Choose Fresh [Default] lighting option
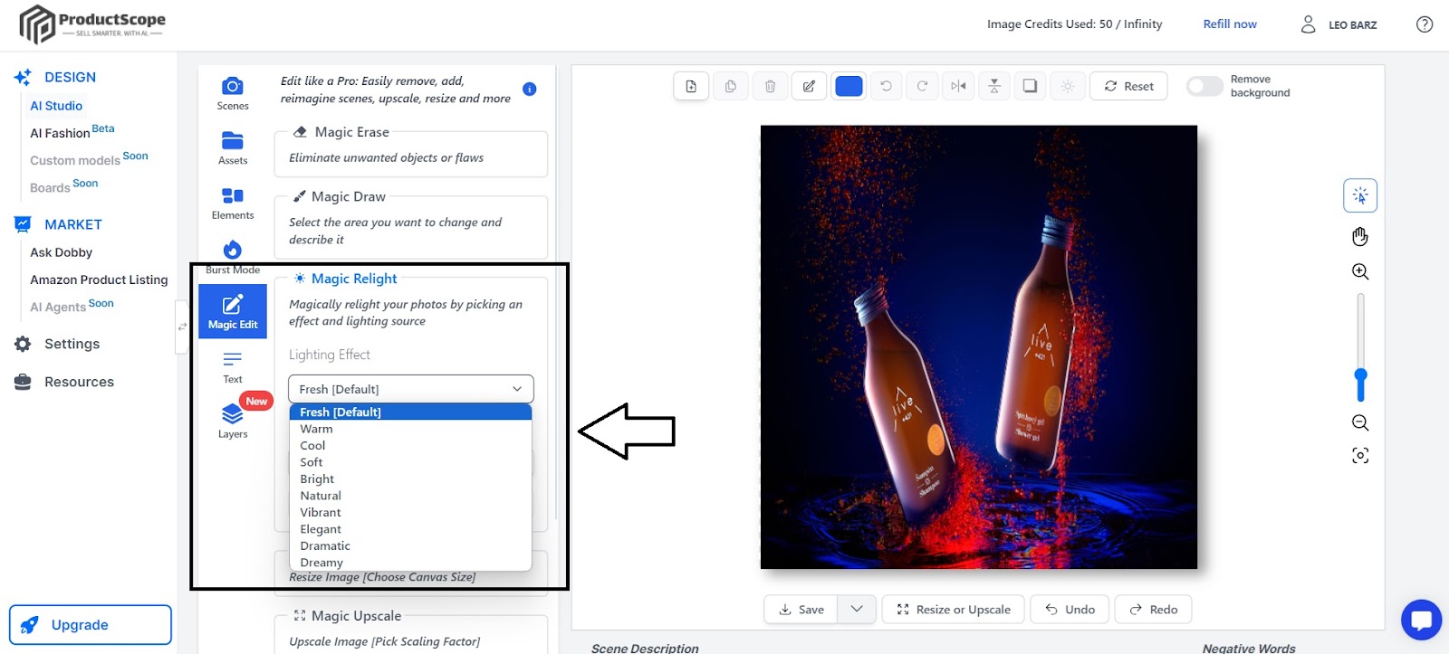Image resolution: width=1449 pixels, height=654 pixels. [410, 412]
